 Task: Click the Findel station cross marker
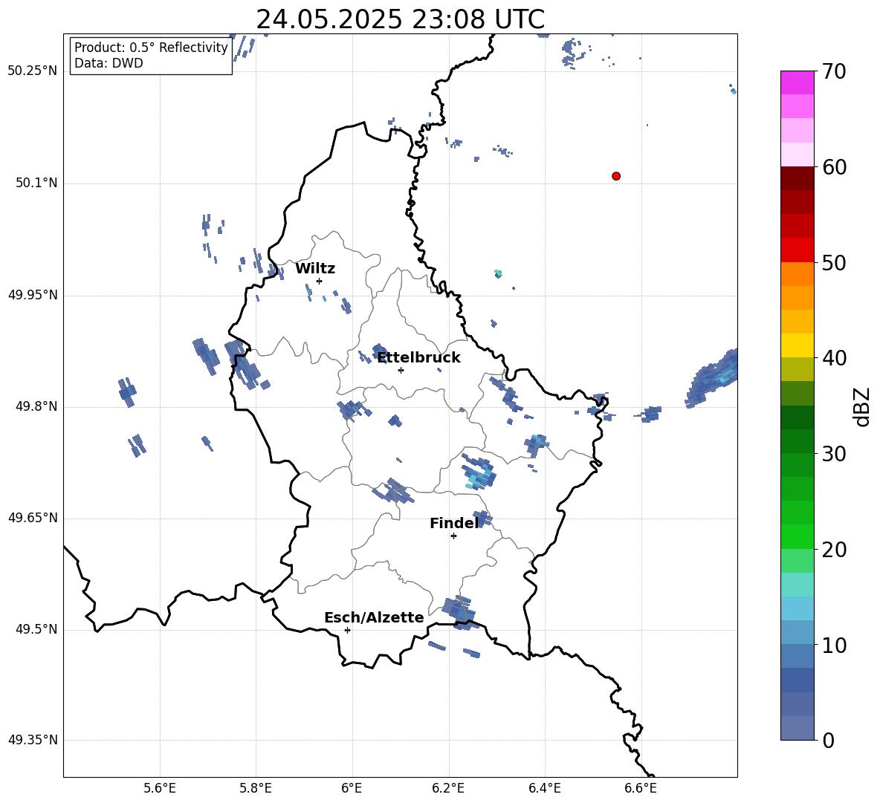(x=453, y=536)
